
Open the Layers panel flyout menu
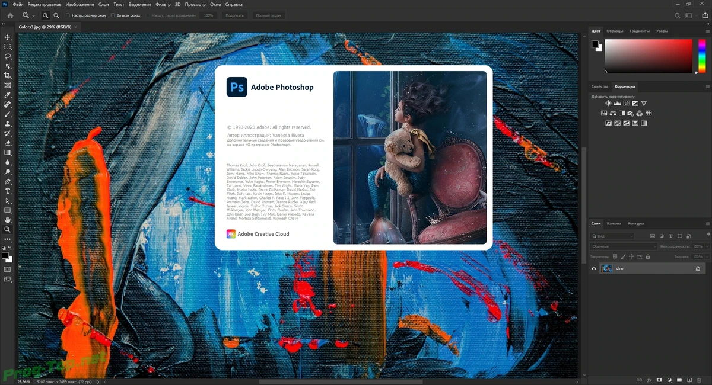(707, 224)
